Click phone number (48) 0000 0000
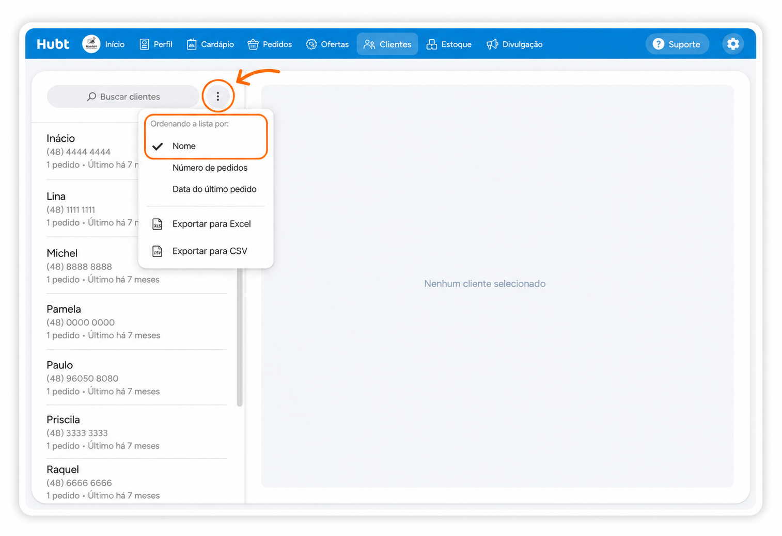 coord(81,322)
